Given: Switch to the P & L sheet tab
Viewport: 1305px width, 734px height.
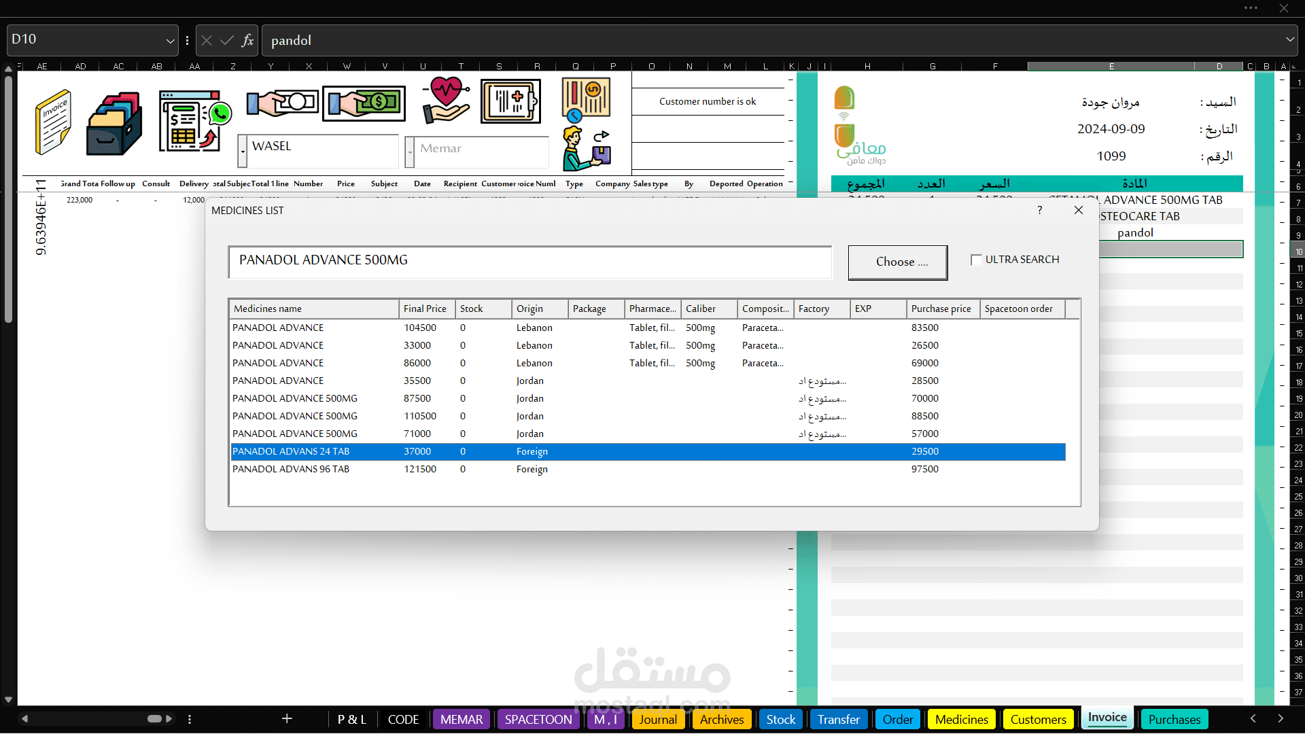Looking at the screenshot, I should tap(352, 720).
